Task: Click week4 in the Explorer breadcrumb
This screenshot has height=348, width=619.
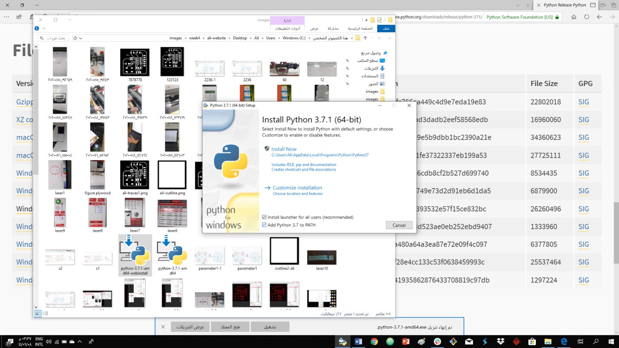Action: (195, 38)
